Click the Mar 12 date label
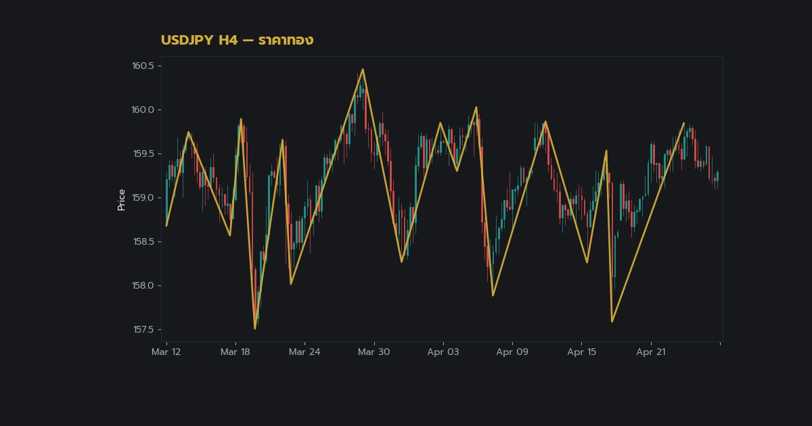812x426 pixels. point(166,352)
